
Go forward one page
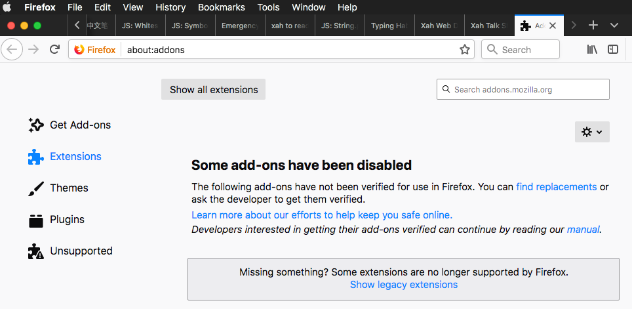pos(34,50)
